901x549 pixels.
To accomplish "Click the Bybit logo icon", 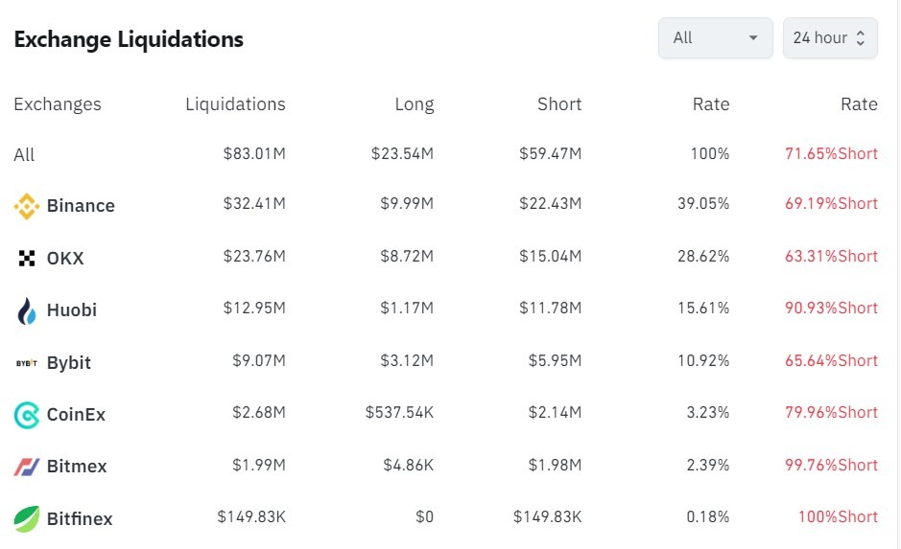I will pos(26,363).
